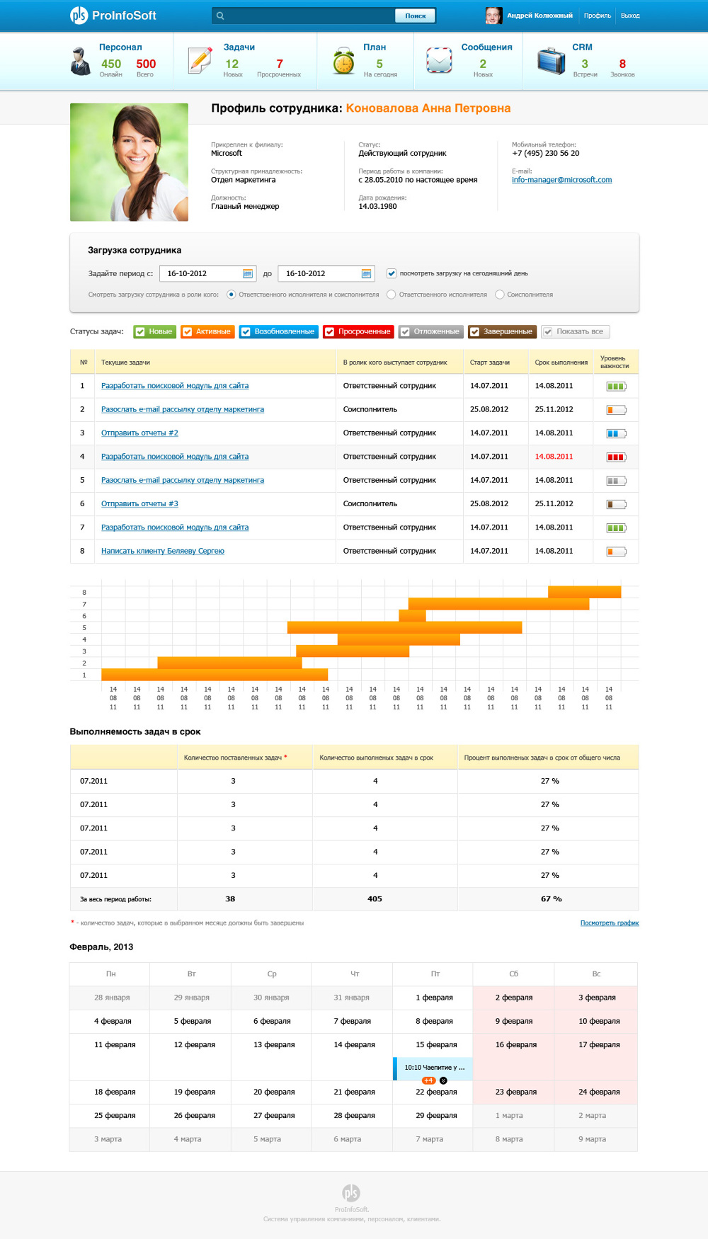Uncheck today's workload checkbox
The image size is (708, 1239).
tap(392, 273)
